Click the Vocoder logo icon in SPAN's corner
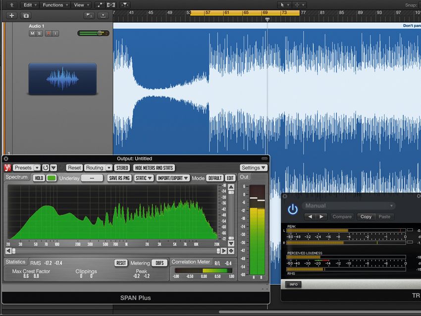Screen dimensions: 421x316 pos(6,167)
